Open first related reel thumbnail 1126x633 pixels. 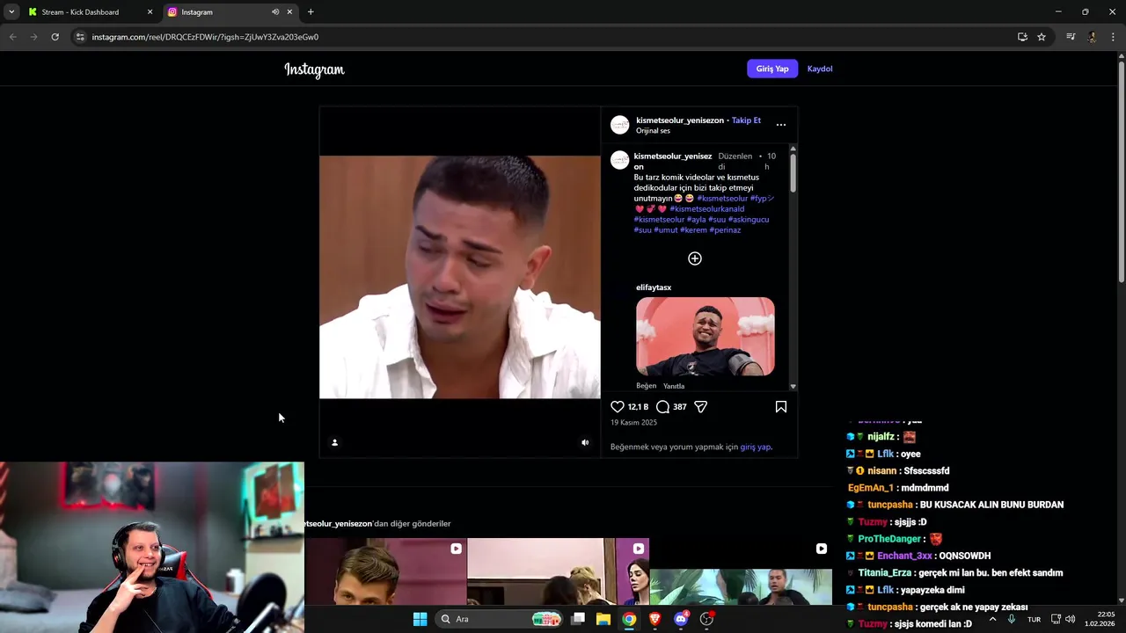coord(385,571)
